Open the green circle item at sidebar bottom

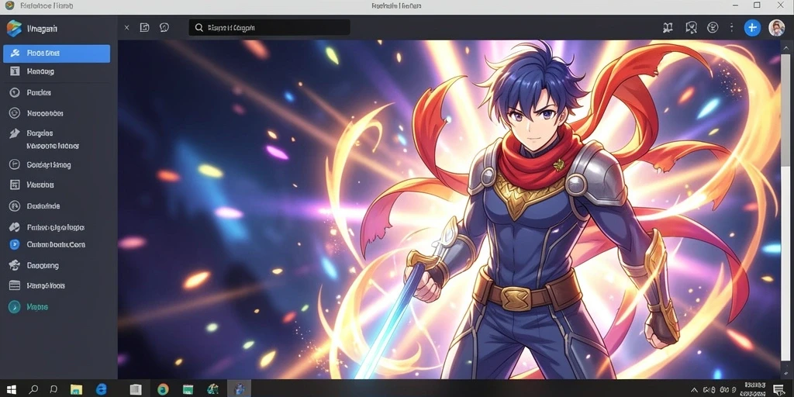click(x=57, y=307)
